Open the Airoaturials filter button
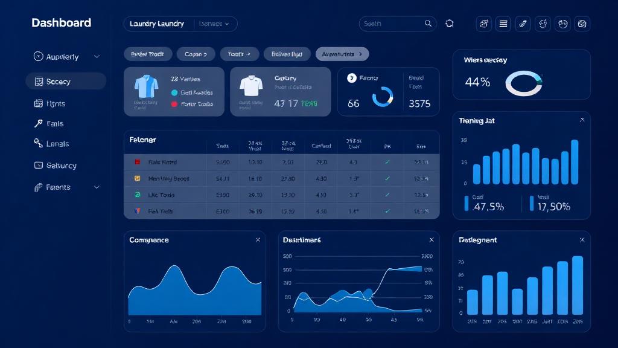This screenshot has height=348, width=618. tap(342, 54)
